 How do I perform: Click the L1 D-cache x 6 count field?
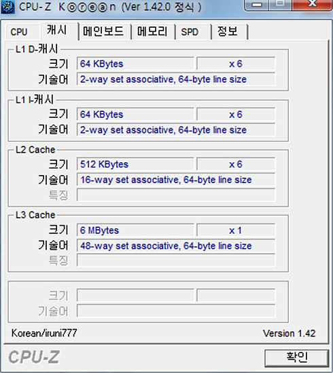(x=236, y=64)
